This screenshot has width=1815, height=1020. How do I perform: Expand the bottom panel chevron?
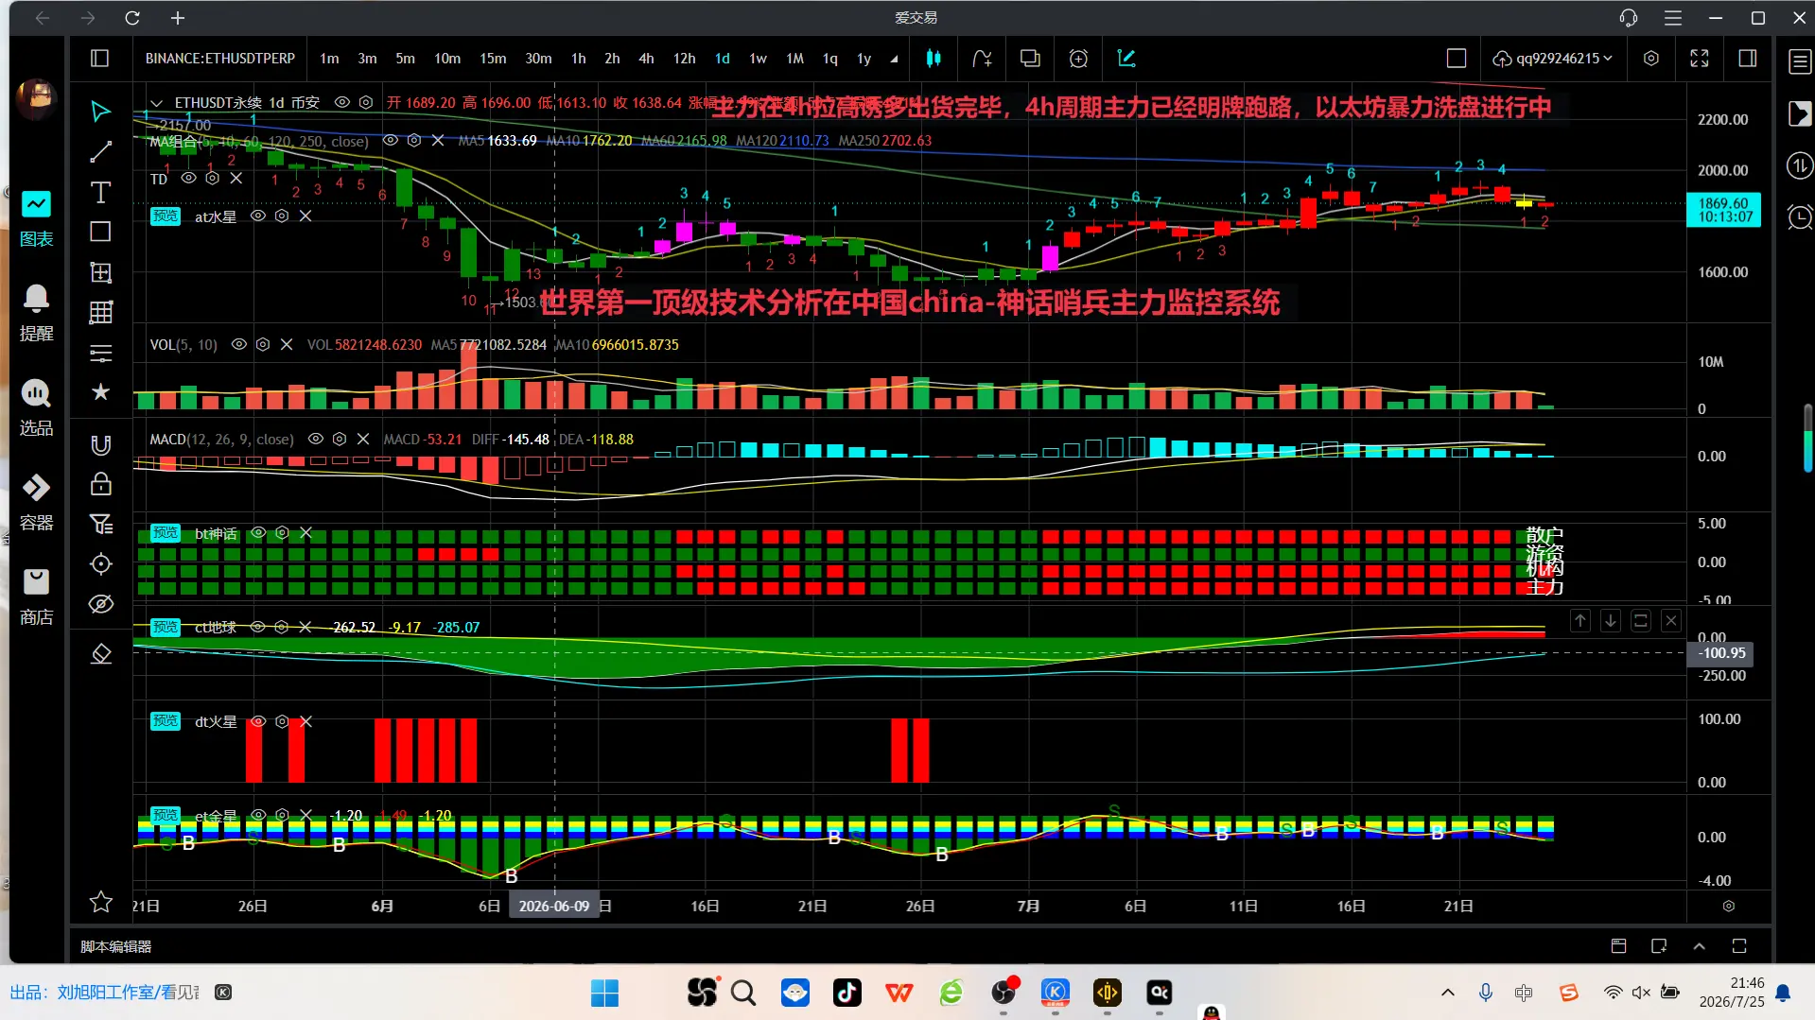pos(1700,946)
